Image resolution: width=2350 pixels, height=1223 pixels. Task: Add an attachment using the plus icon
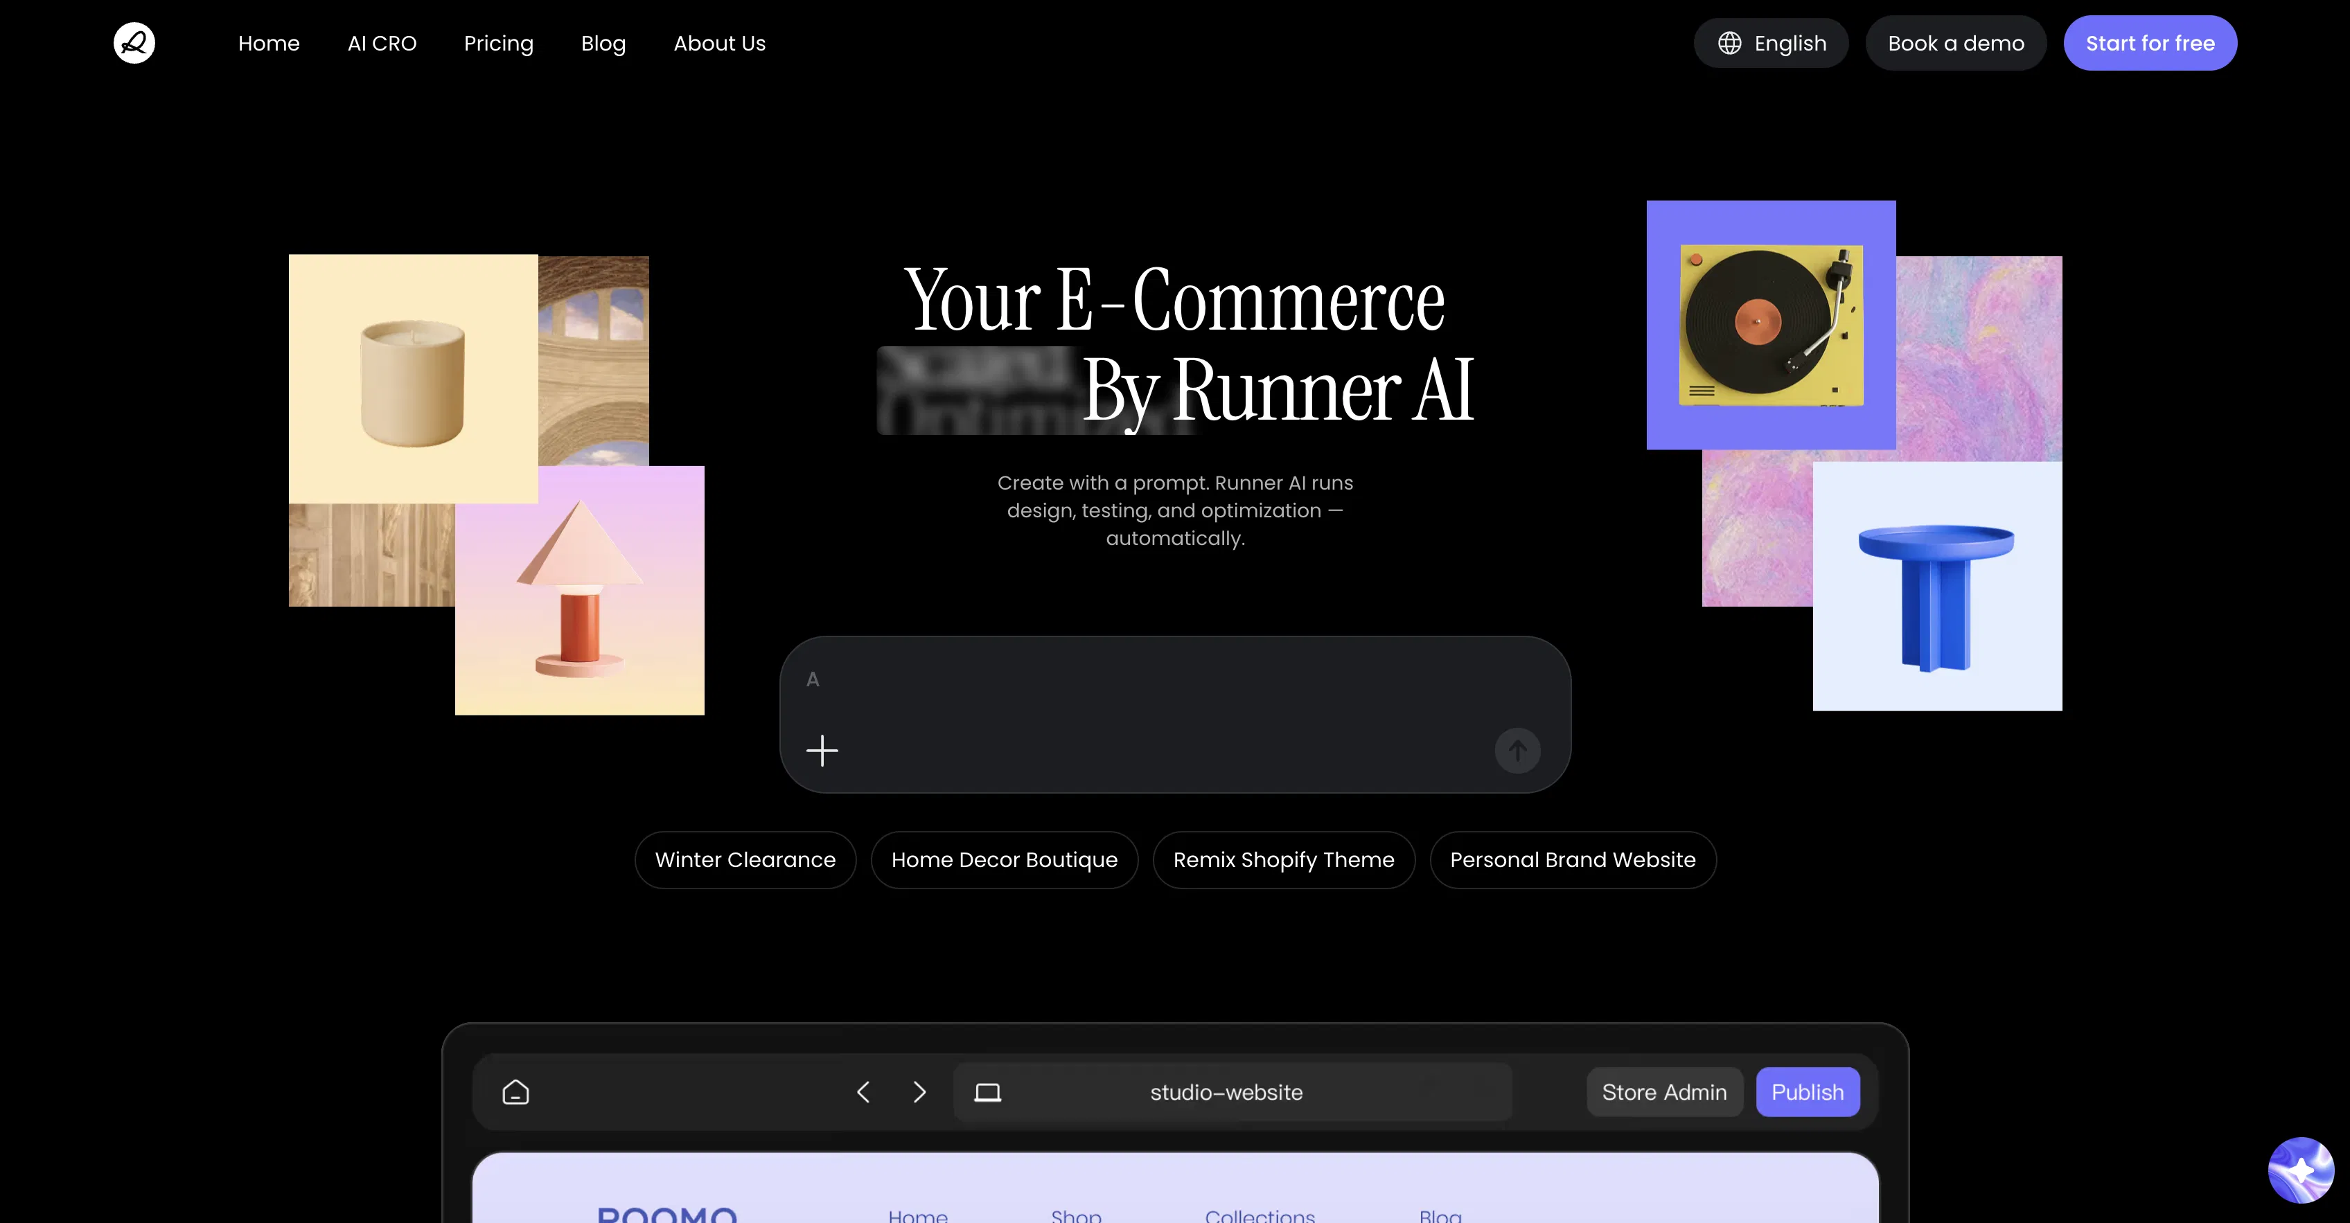pyautogui.click(x=822, y=750)
